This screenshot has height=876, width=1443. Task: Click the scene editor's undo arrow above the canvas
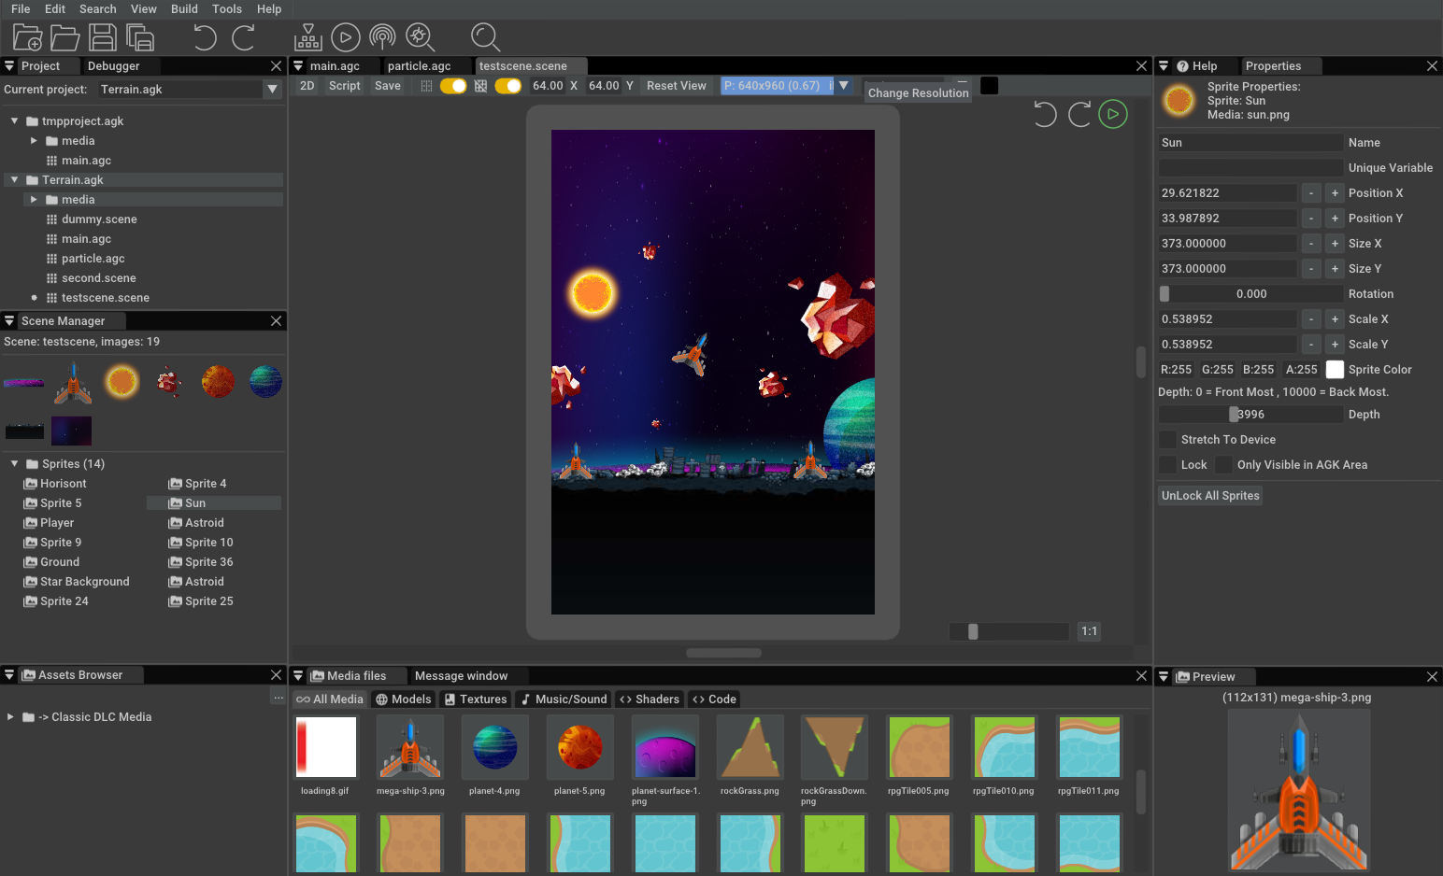(1045, 114)
